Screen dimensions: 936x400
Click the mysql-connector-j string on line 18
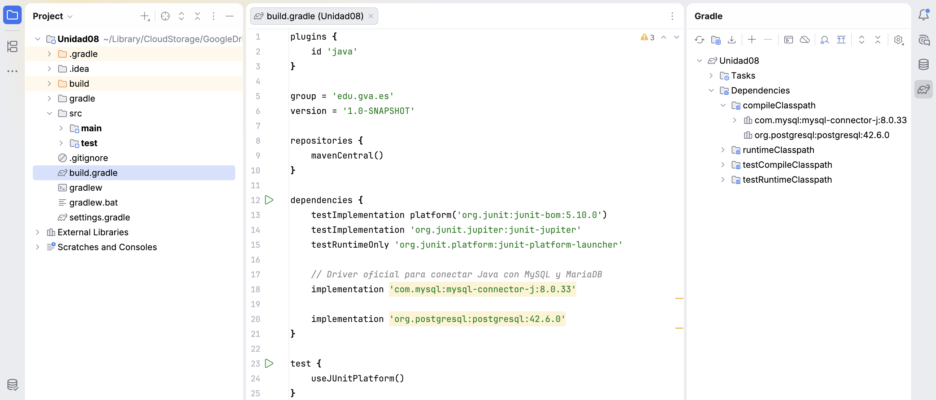482,289
